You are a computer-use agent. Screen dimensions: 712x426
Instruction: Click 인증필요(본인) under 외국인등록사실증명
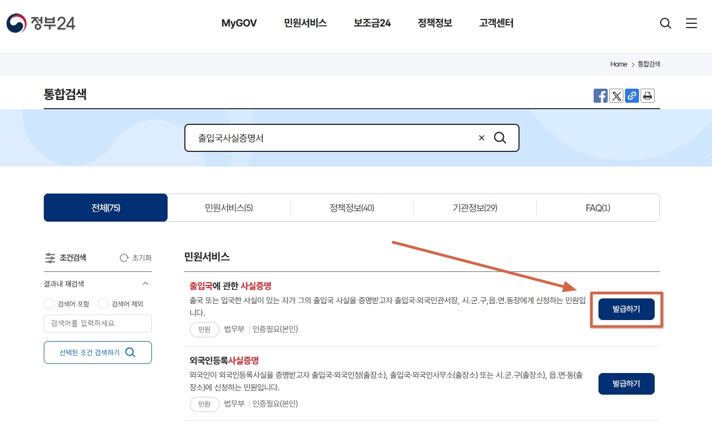pyautogui.click(x=275, y=404)
